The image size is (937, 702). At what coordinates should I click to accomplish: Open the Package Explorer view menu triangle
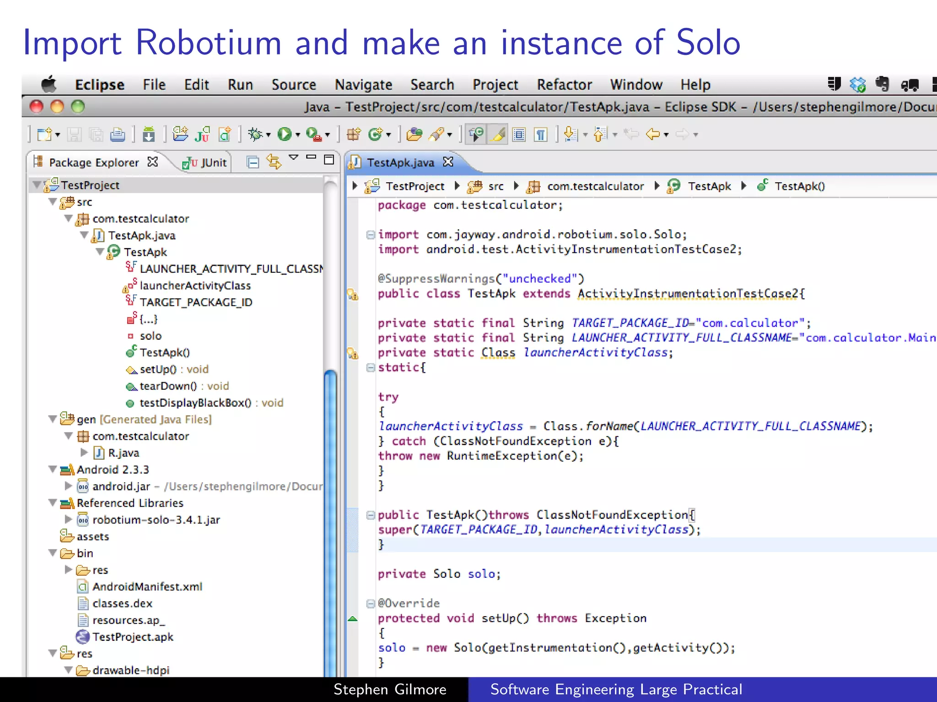tap(294, 158)
